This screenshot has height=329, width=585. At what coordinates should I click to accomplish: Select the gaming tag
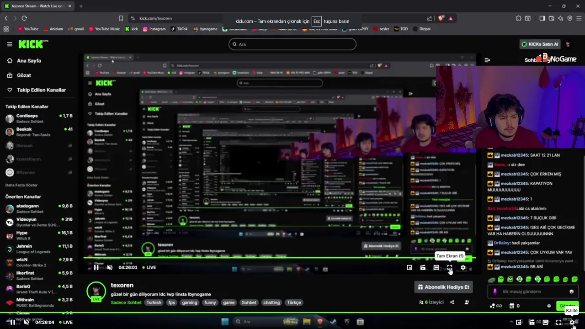(189, 302)
